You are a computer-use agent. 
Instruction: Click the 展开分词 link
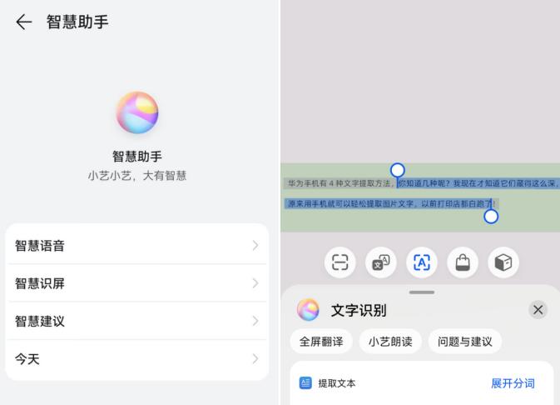[513, 383]
